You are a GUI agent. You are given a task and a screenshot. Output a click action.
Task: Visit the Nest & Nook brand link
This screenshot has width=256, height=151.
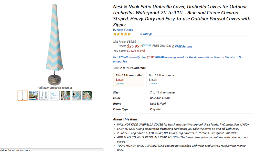point(125,30)
